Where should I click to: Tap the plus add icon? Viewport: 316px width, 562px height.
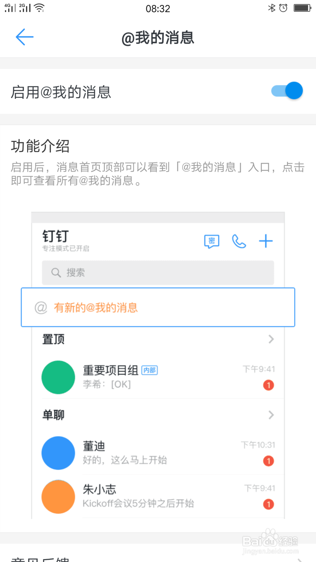[x=266, y=241]
